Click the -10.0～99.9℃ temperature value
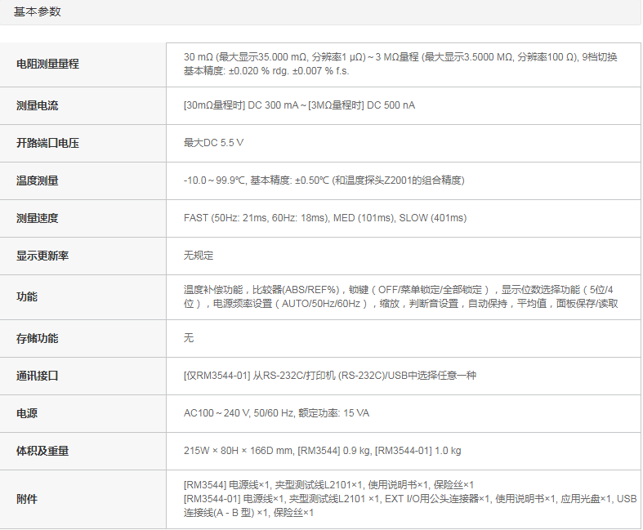 (324, 180)
